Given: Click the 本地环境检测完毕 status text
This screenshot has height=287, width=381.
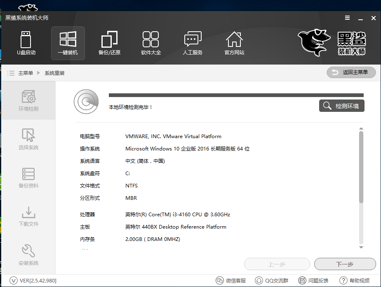Looking at the screenshot, I should tap(130, 107).
